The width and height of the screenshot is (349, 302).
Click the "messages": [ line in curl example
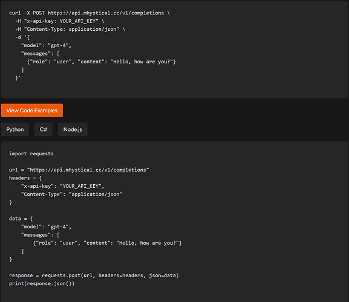coord(41,54)
